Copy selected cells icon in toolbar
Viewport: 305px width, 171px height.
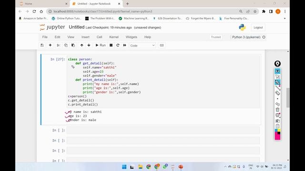pyautogui.click(x=66, y=45)
